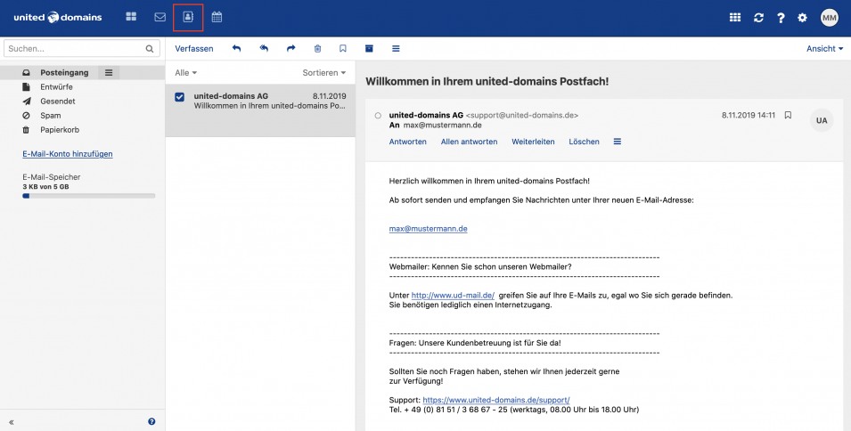Open the united-domains.de/support link
The height and width of the screenshot is (431, 851).
496,400
